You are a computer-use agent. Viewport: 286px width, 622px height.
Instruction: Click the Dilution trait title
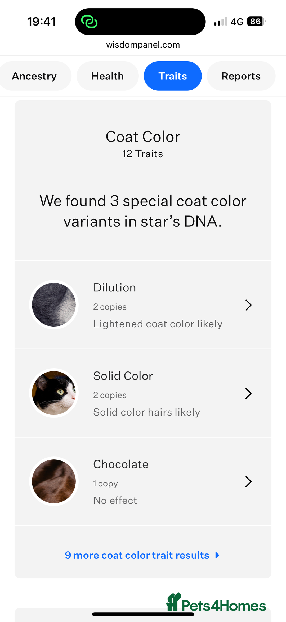click(x=115, y=288)
